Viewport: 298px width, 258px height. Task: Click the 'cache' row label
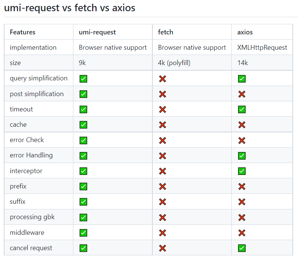point(18,125)
